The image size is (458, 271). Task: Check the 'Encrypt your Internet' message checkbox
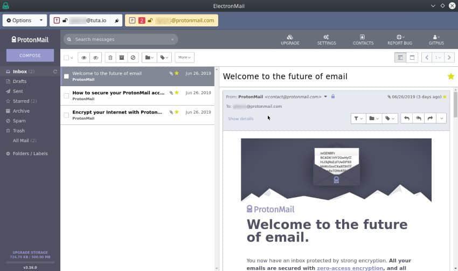tap(66, 115)
